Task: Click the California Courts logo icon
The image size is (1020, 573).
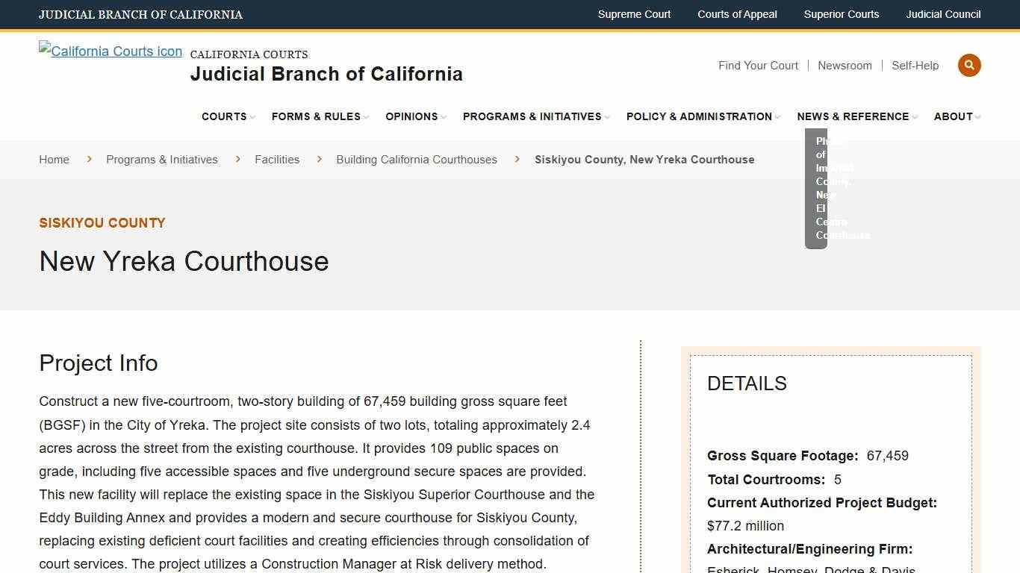Action: point(110,51)
